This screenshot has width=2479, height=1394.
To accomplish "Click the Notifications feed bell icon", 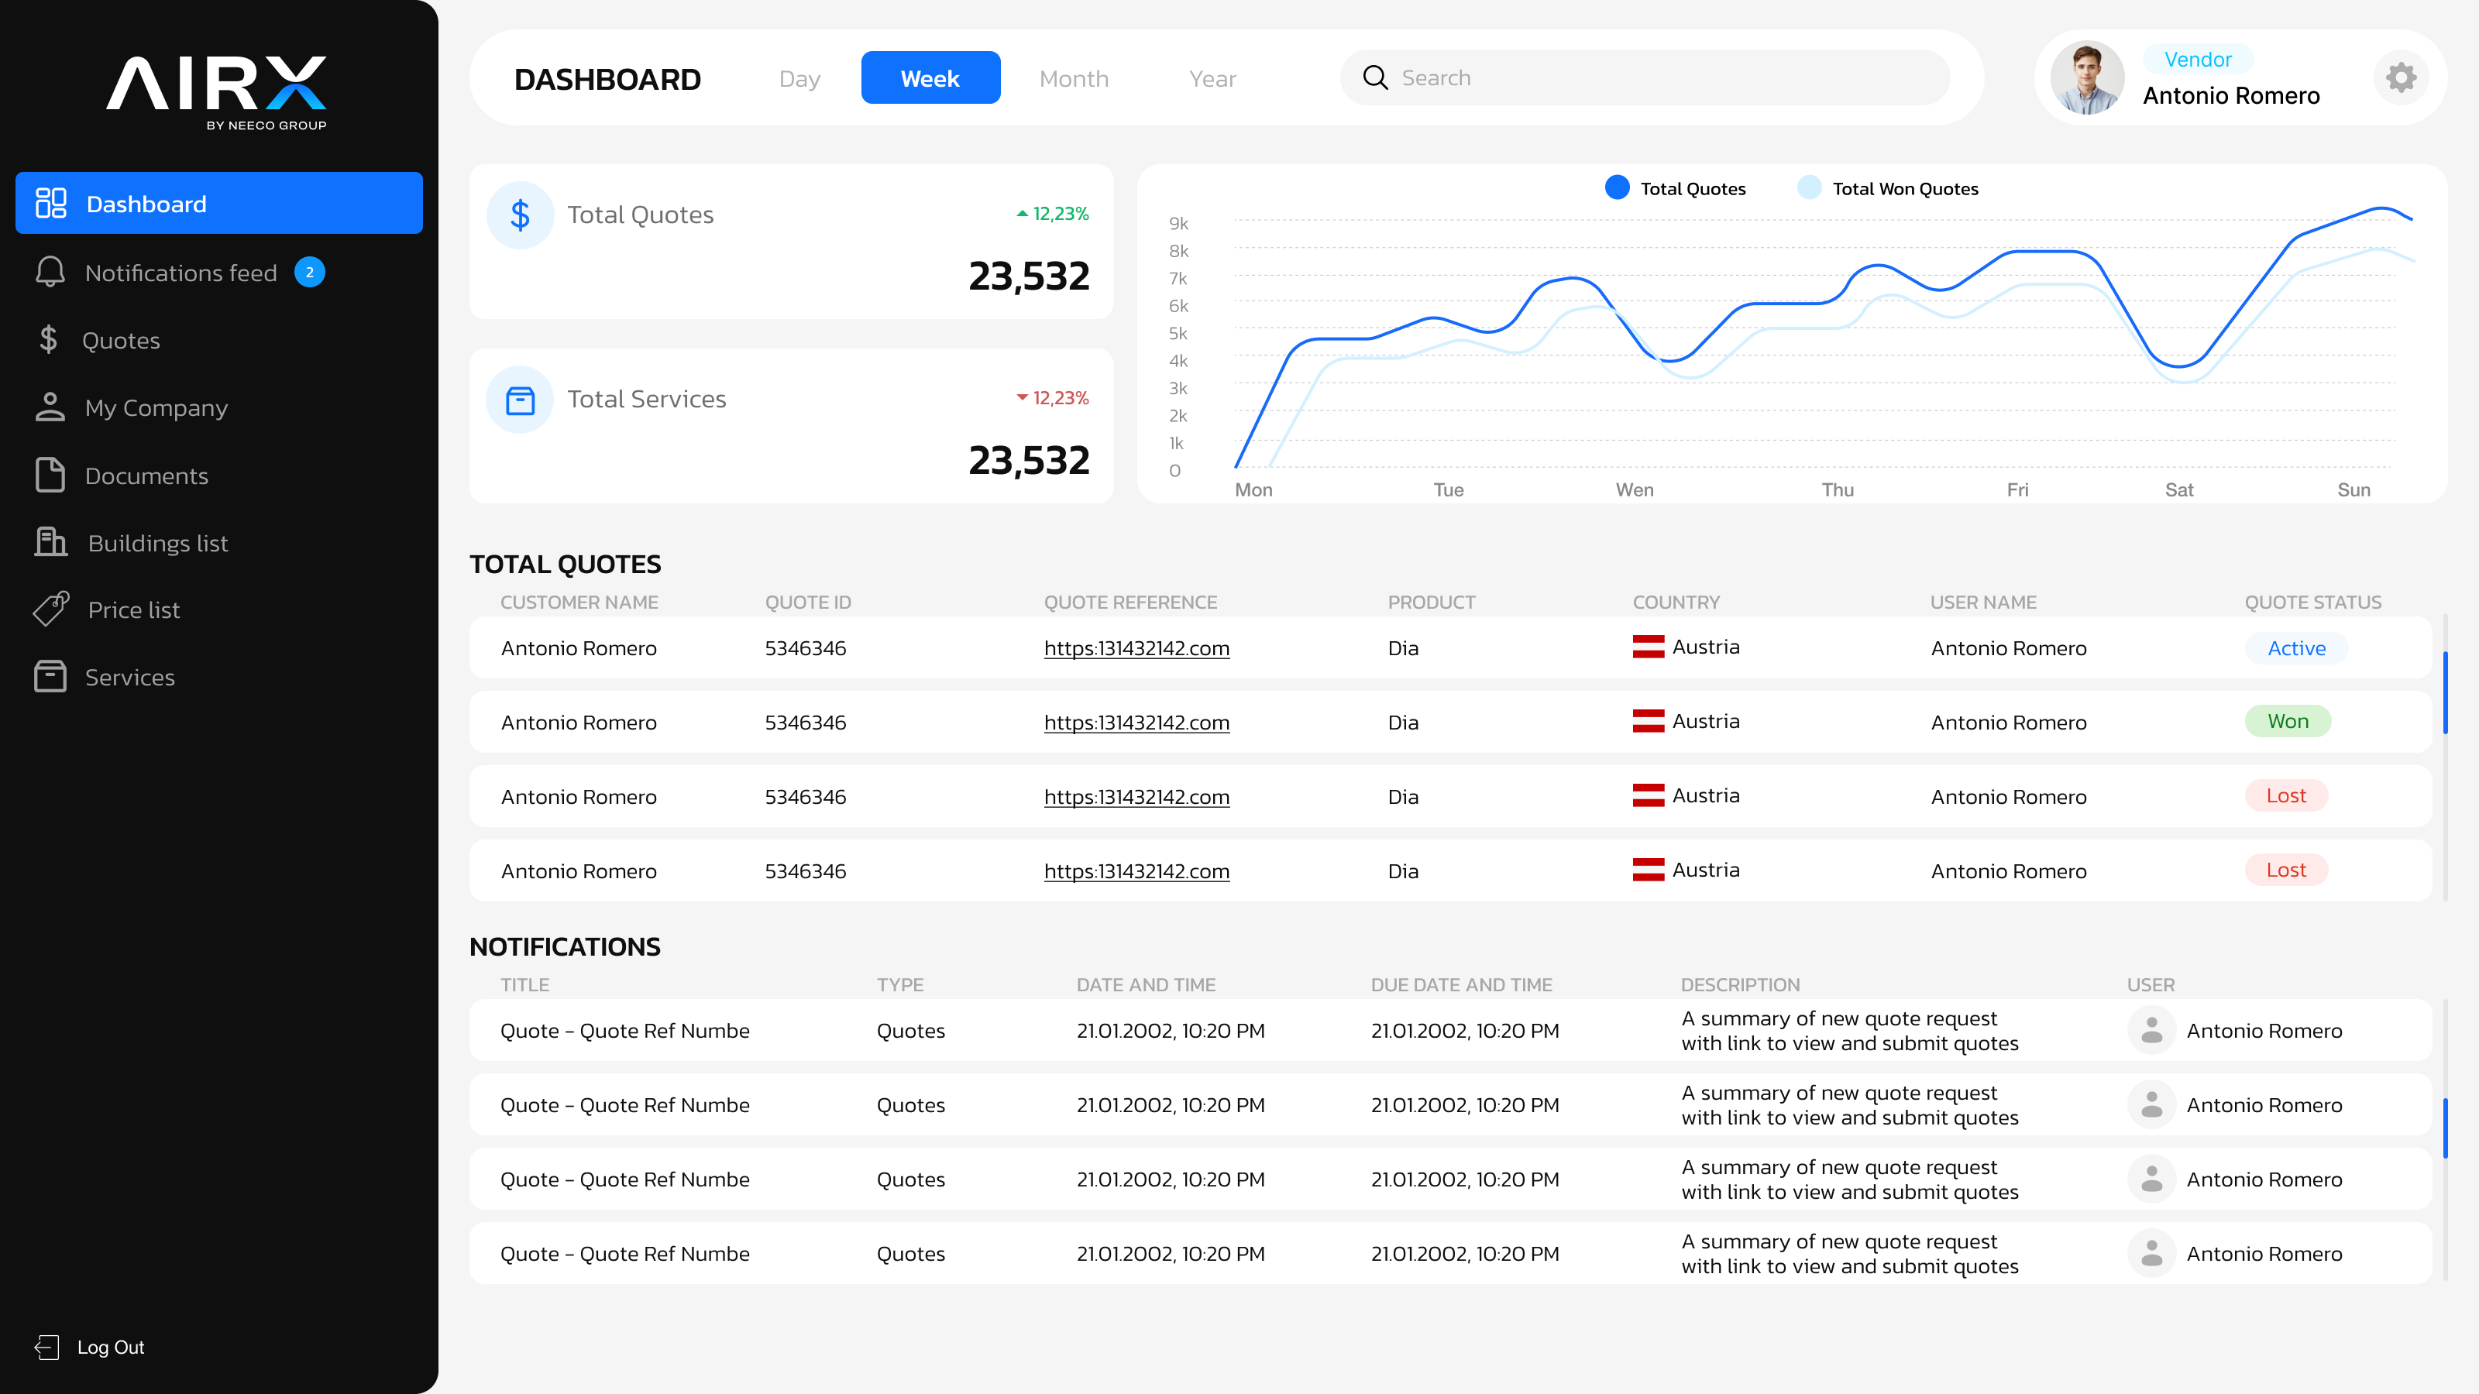I will 50,273.
